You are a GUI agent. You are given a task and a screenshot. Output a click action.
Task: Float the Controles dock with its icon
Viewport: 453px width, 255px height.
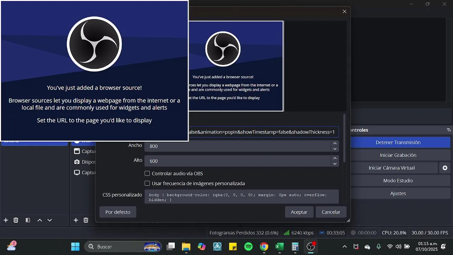449,130
